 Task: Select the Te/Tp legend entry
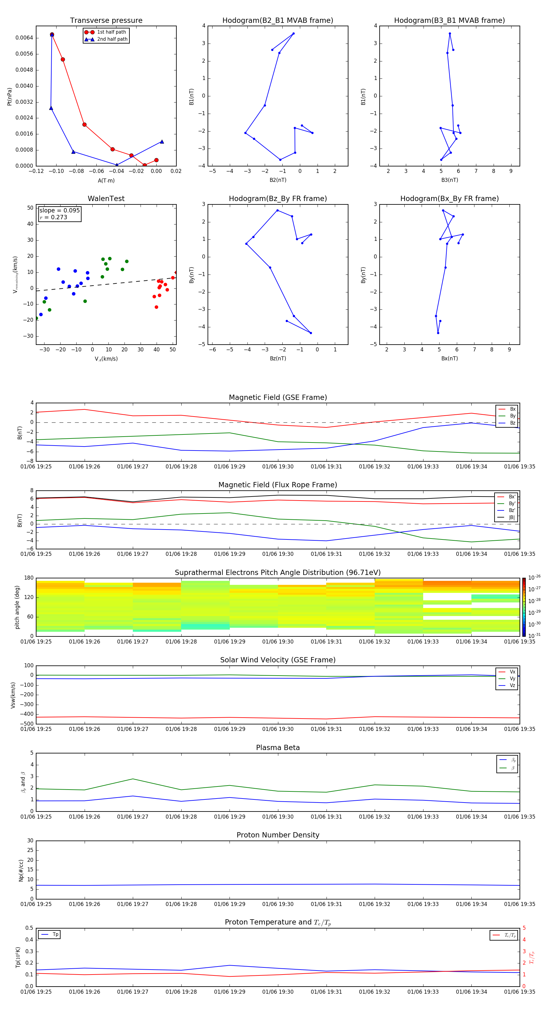504,935
